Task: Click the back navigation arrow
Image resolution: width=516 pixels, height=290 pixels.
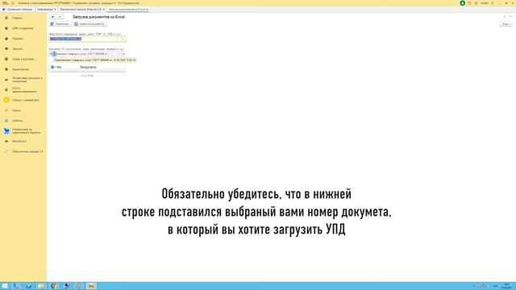Action: pyautogui.click(x=52, y=17)
